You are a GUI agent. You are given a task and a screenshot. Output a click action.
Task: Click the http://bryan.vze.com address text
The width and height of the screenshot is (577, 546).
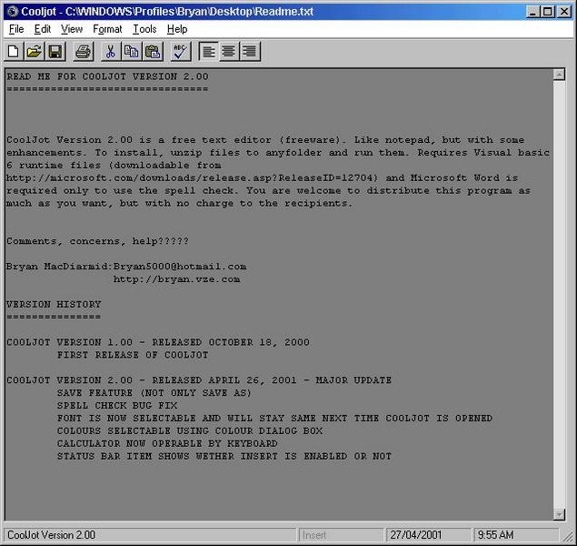coord(176,279)
